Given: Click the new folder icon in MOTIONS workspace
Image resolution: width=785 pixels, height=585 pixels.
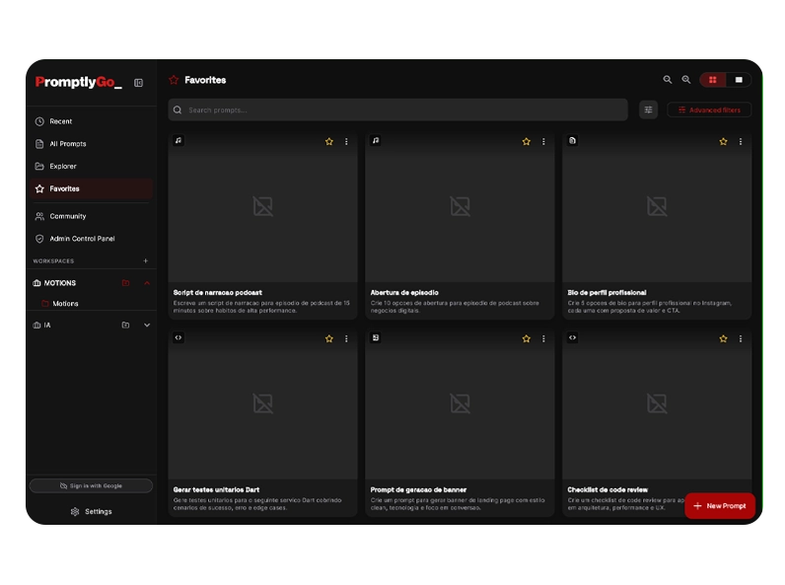Looking at the screenshot, I should pyautogui.click(x=125, y=283).
